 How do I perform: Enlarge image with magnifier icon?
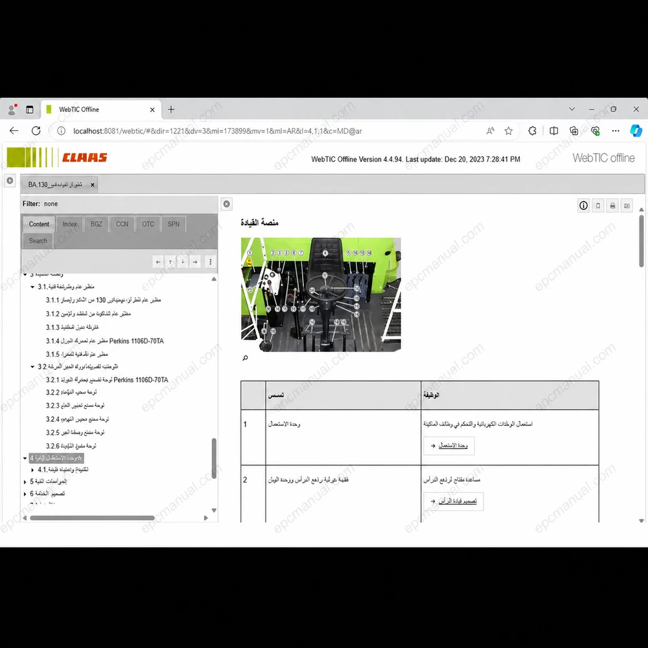pyautogui.click(x=245, y=358)
